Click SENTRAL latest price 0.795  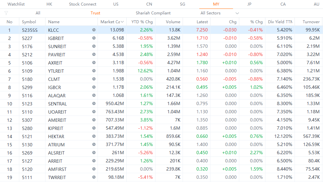tap(202, 103)
